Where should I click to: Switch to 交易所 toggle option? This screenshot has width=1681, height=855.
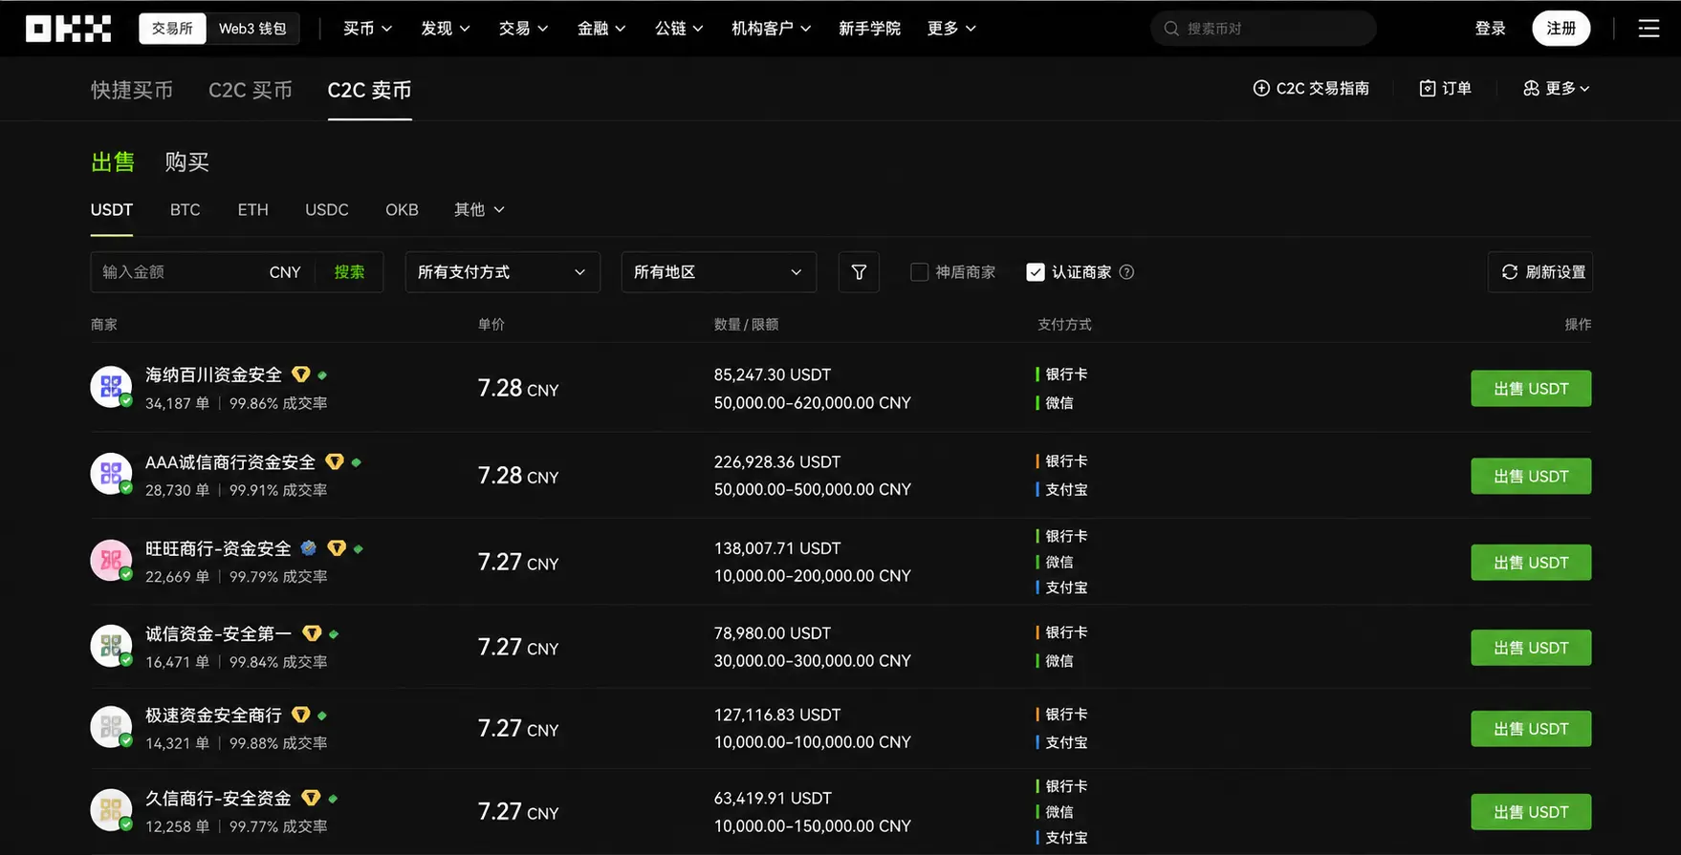tap(172, 29)
